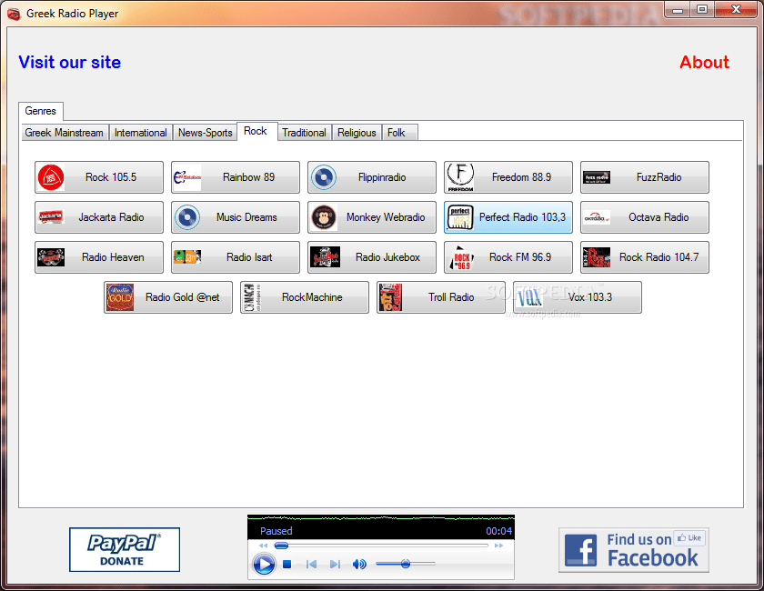The image size is (764, 591).
Task: Click the PayPal Donate button
Action: 125,549
